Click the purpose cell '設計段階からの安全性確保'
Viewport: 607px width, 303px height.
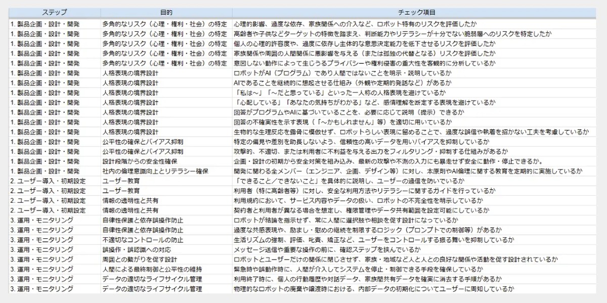tap(166, 161)
